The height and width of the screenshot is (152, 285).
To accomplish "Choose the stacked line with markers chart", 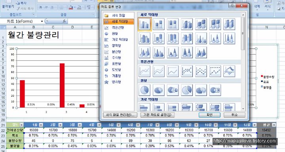I will pyautogui.click(x=201, y=71).
